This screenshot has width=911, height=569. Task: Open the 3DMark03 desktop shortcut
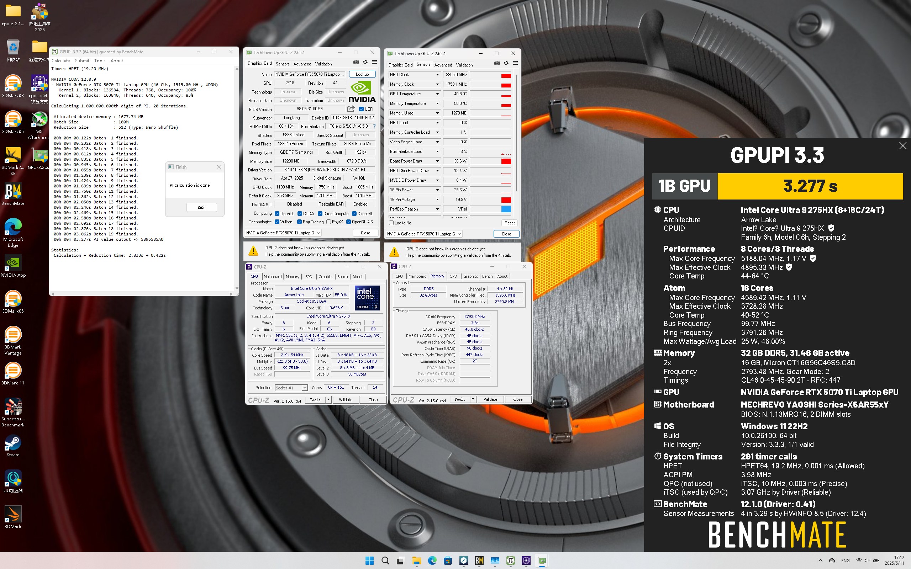13,86
